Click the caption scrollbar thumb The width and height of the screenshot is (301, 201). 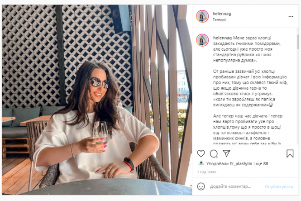coord(298,42)
